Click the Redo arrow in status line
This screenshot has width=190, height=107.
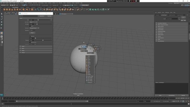(18, 5)
